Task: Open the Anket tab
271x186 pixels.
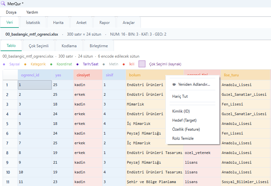Action: 81,23
